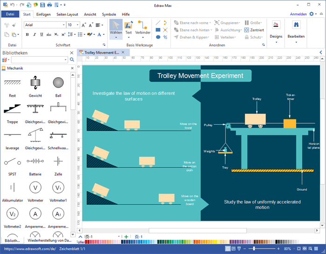The width and height of the screenshot is (326, 254).
Task: Open the font size 10 dropdown
Action: tap(78, 25)
